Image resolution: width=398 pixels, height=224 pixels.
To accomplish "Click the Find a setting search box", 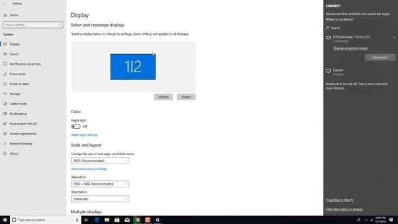I will (x=33, y=25).
